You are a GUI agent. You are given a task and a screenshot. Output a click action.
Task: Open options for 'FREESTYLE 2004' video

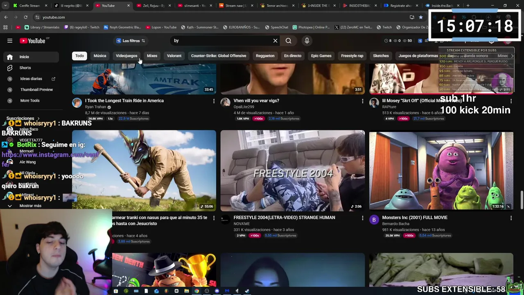(x=362, y=218)
